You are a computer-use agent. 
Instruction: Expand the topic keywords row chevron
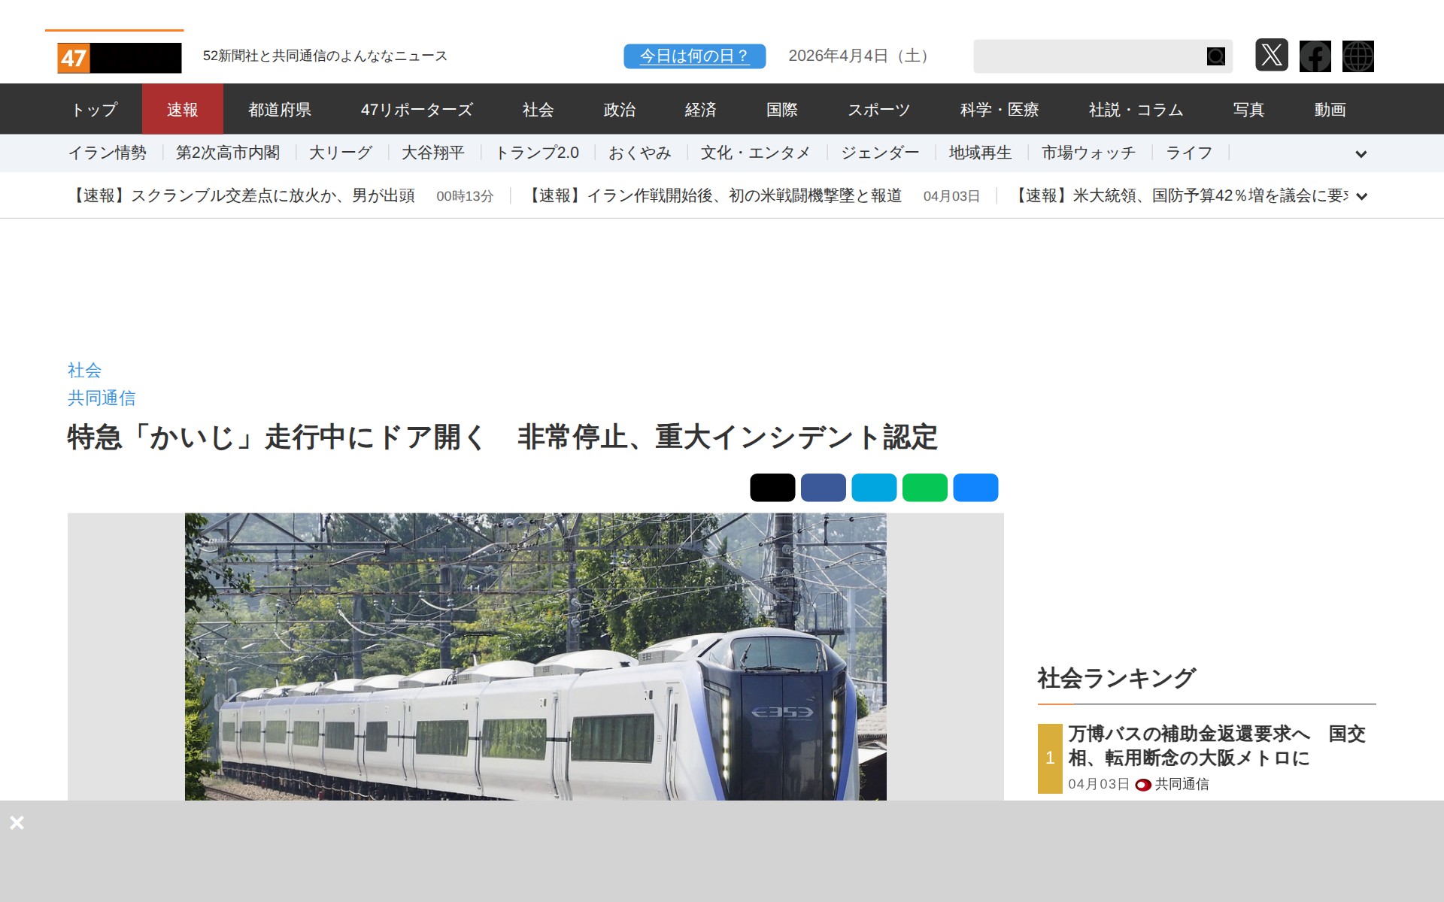[x=1361, y=154]
